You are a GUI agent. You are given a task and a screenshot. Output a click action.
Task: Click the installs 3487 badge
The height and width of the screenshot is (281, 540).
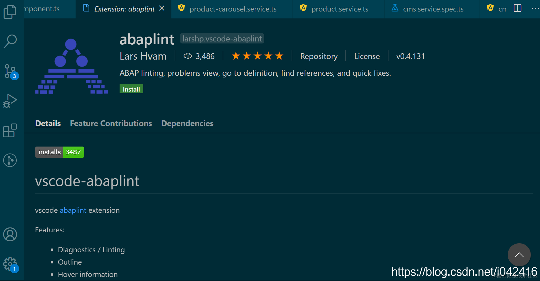point(60,152)
